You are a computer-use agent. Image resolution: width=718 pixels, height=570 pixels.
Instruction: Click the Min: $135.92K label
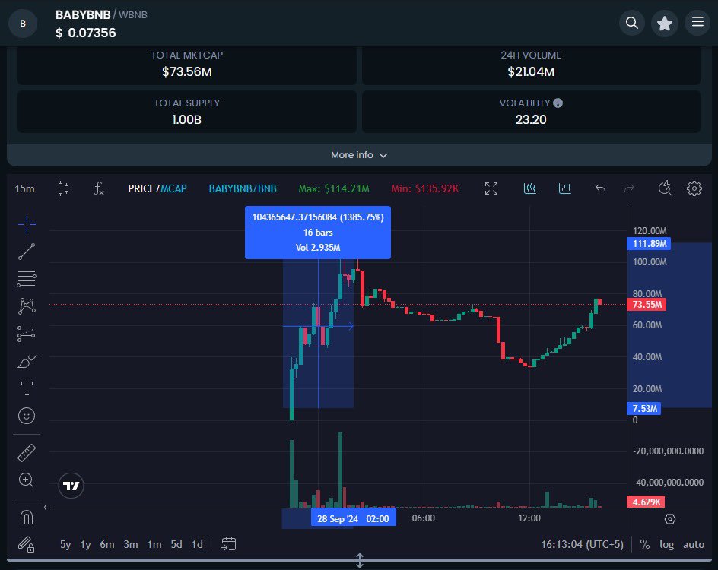point(425,188)
